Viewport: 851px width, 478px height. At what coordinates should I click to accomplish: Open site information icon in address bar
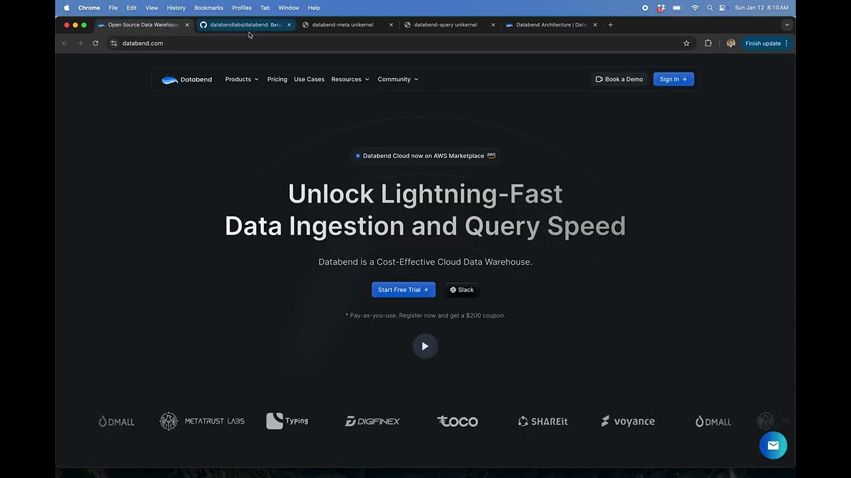(114, 43)
